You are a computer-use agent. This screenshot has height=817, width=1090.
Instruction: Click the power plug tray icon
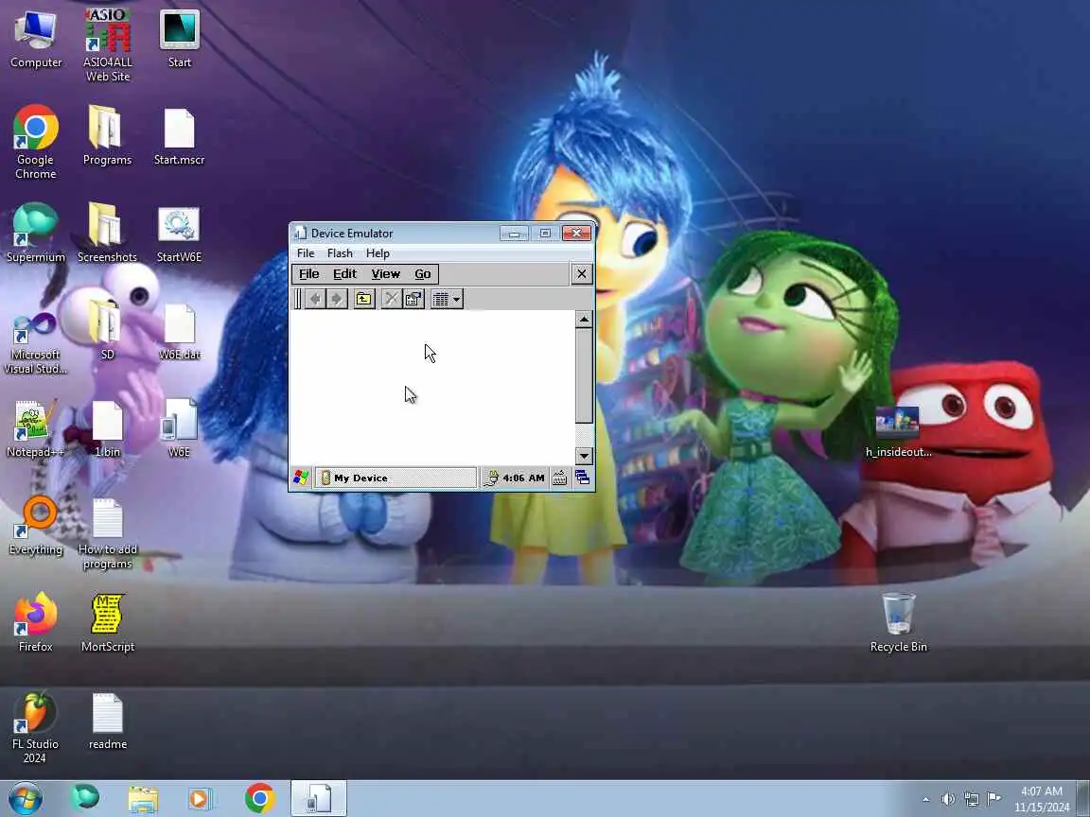coord(491,478)
